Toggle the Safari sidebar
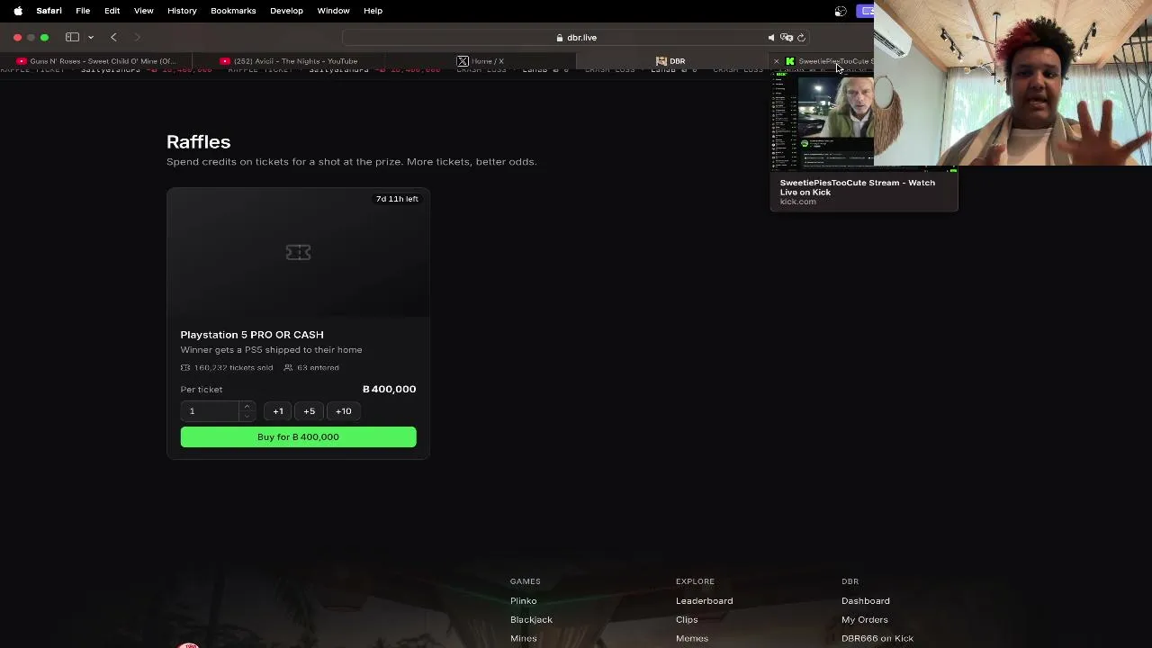Image resolution: width=1152 pixels, height=648 pixels. pos(72,37)
